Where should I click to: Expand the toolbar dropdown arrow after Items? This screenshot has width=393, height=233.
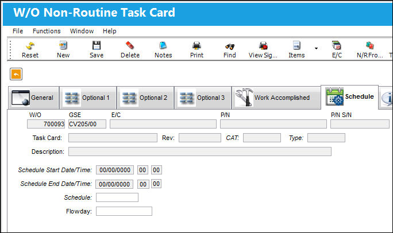[316, 48]
